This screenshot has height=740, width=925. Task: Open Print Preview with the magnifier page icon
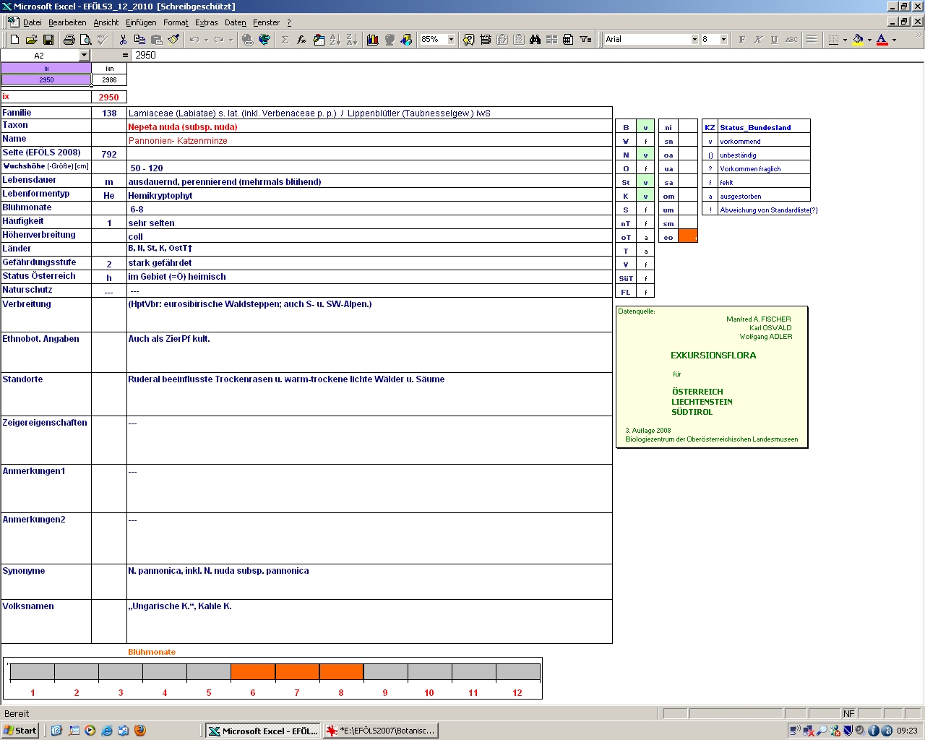pos(85,40)
